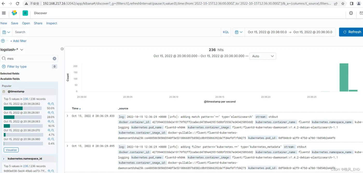
Task: Open Kibana hamburger navigation menu
Action: pos(4,13)
